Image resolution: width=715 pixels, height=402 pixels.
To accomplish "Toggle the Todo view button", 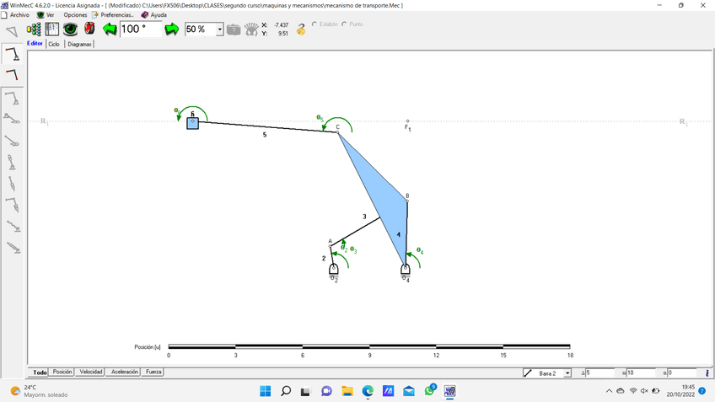I will [39, 372].
